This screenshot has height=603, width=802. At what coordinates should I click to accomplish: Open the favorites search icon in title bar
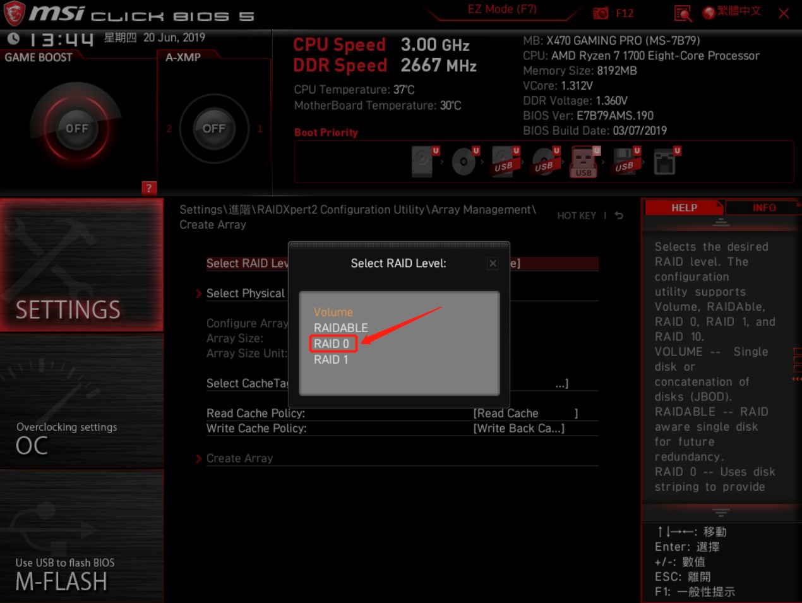683,13
